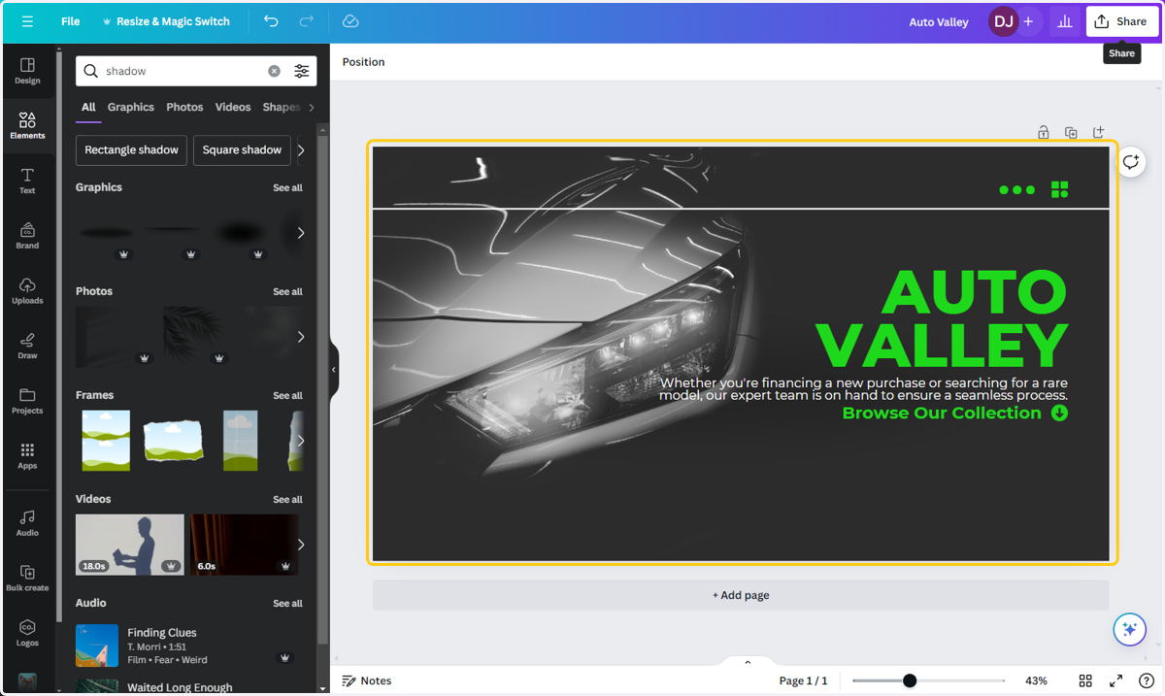Select the 18.0s silhouette video thumbnail

point(130,545)
